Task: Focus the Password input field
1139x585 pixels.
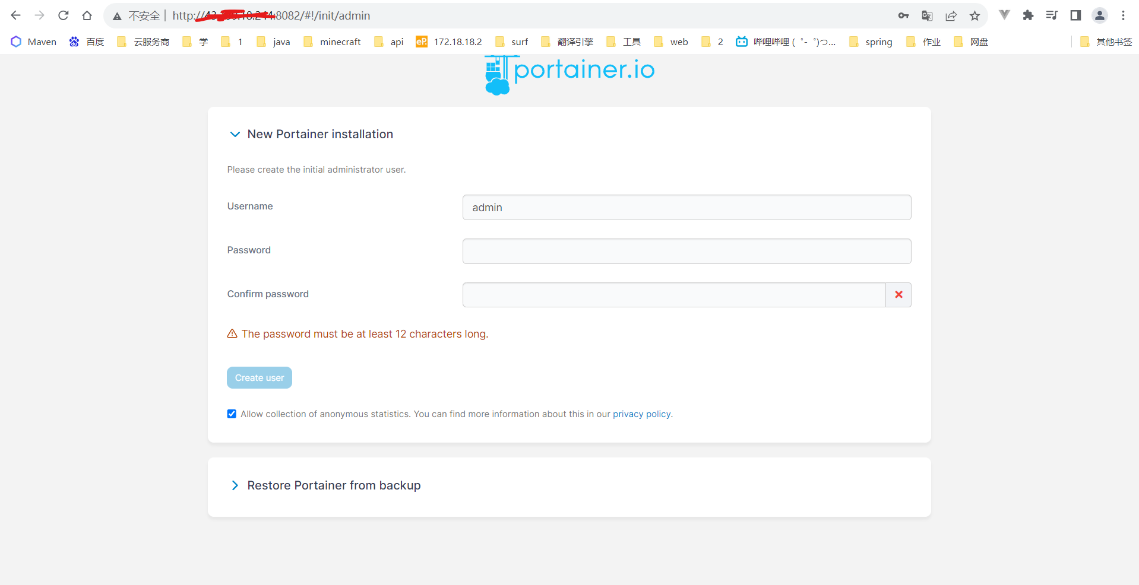Action: point(686,252)
